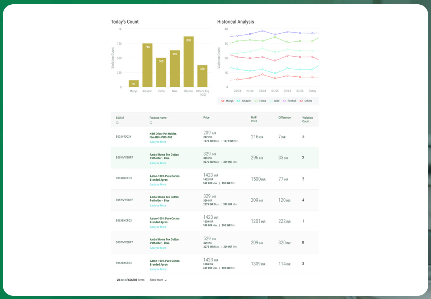Toggle the Puma series in chart legend
431x299 pixels.
click(260, 101)
